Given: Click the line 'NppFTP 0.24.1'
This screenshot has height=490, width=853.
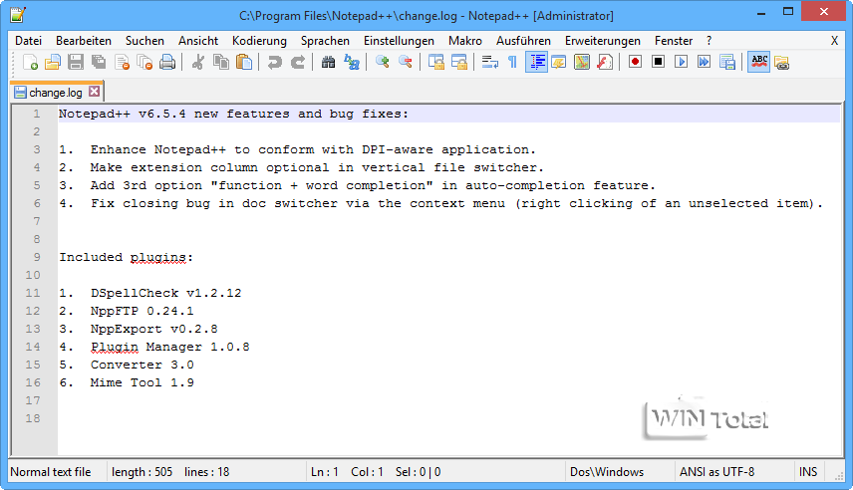Looking at the screenshot, I should tap(142, 311).
